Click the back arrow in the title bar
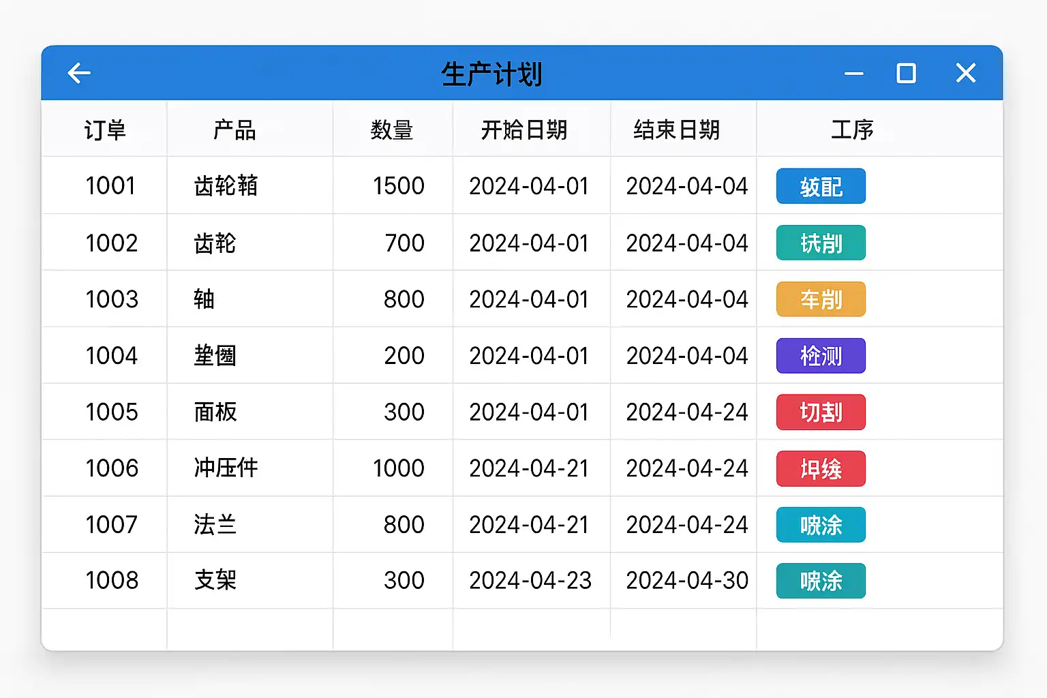Screen dimensions: 1047x698 (x=79, y=73)
